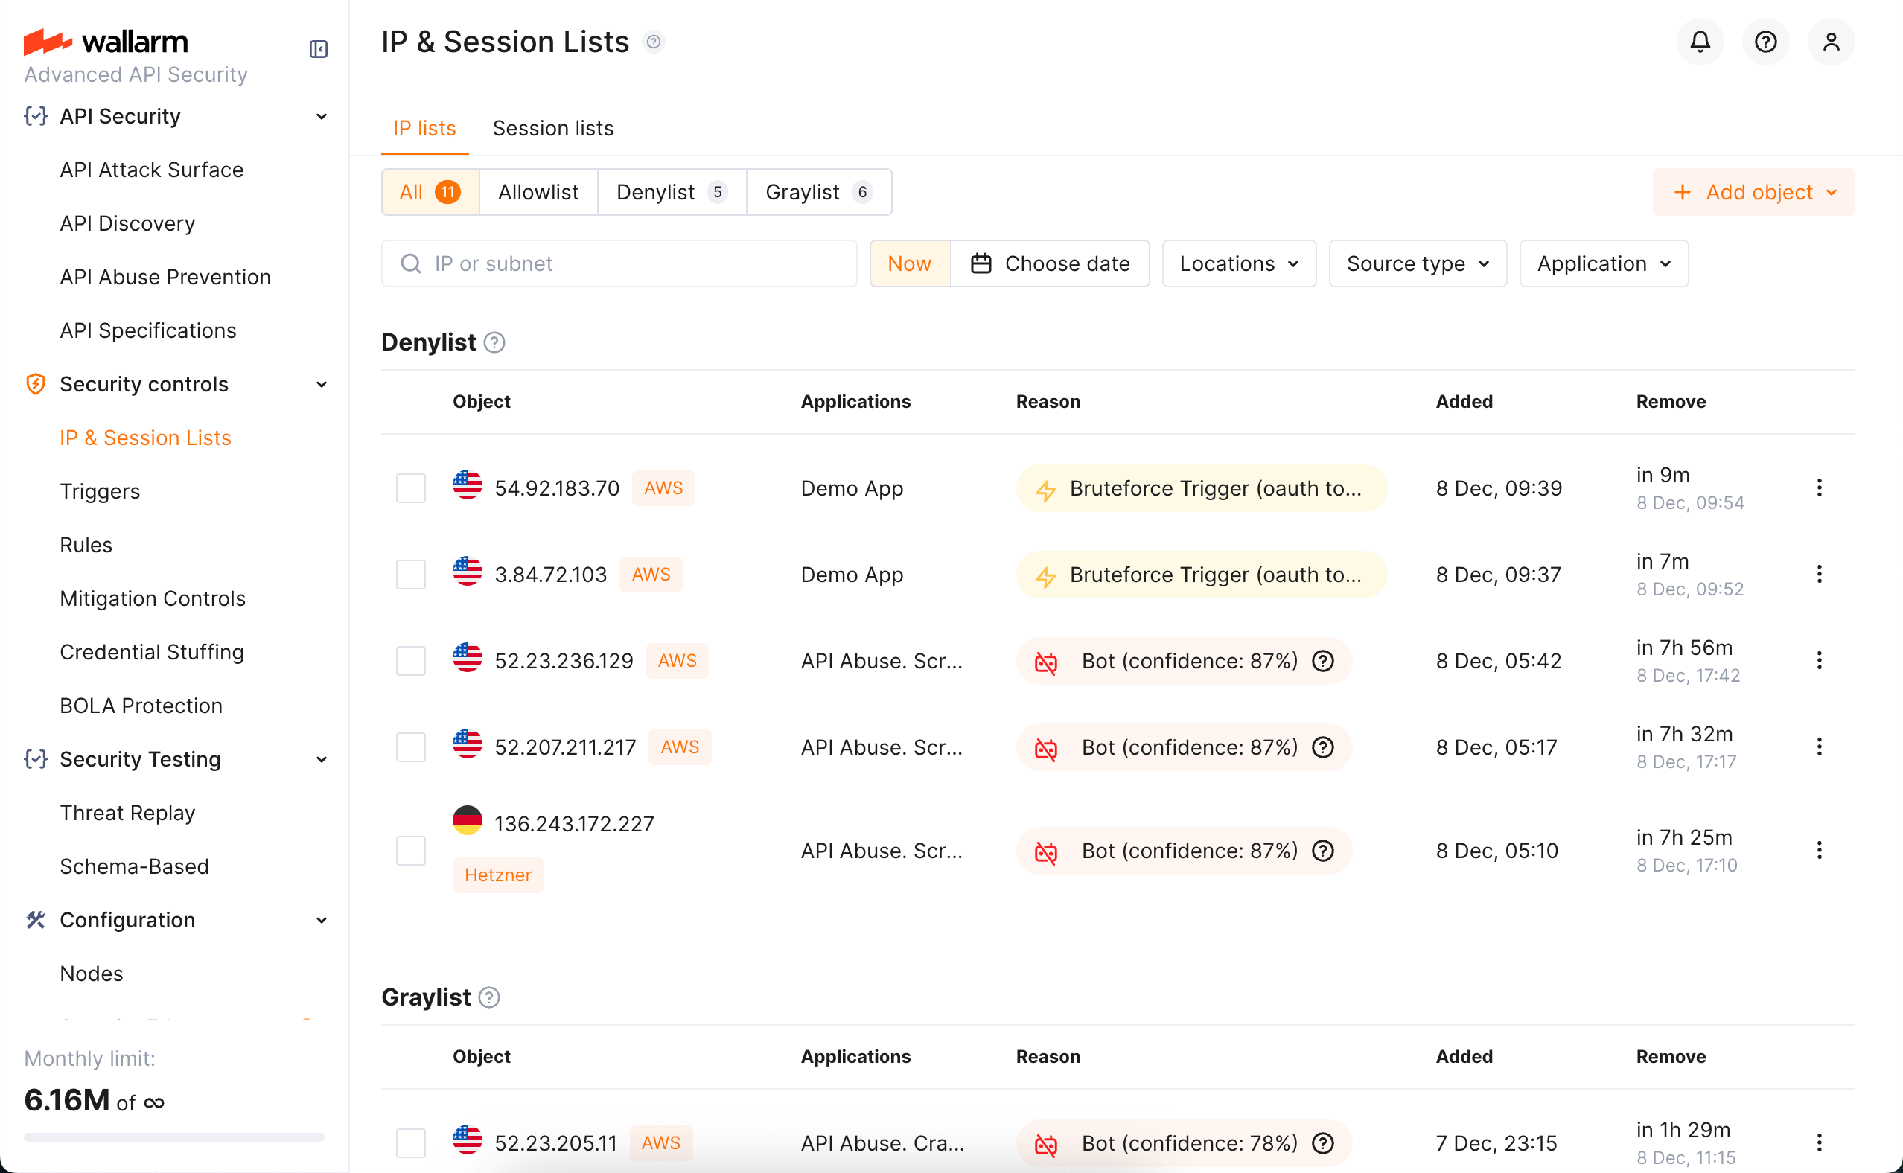This screenshot has height=1173, width=1903.
Task: Open the Locations filter dropdown
Action: pos(1237,263)
